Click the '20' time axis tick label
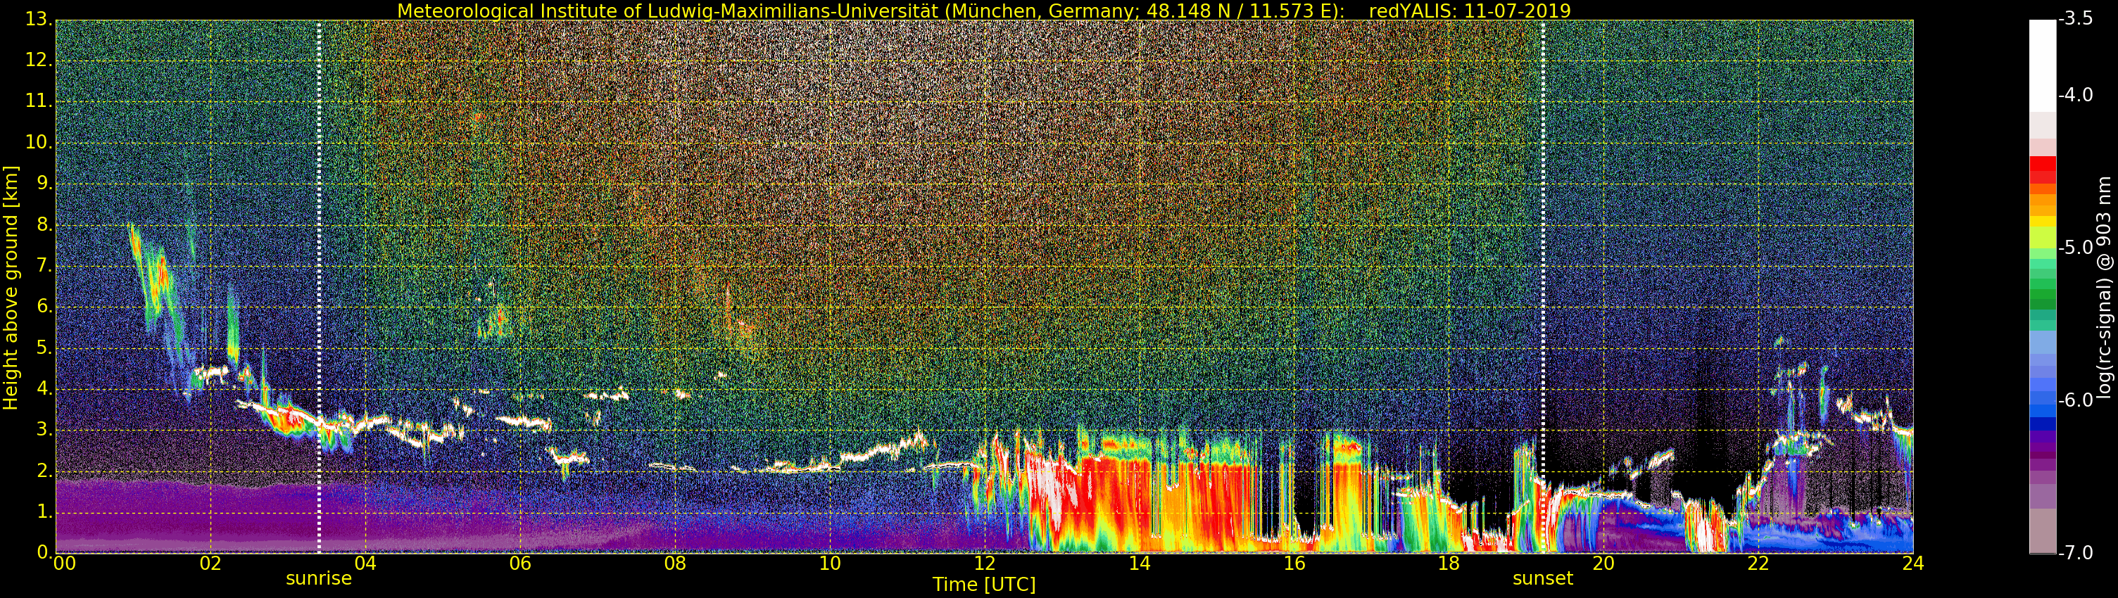This screenshot has height=598, width=2118. [1603, 563]
